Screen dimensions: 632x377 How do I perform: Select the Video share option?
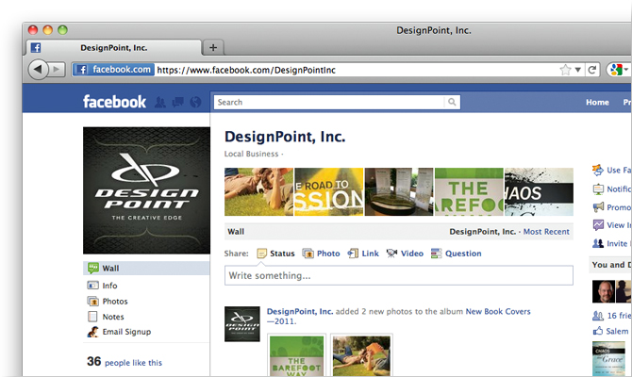pyautogui.click(x=405, y=254)
